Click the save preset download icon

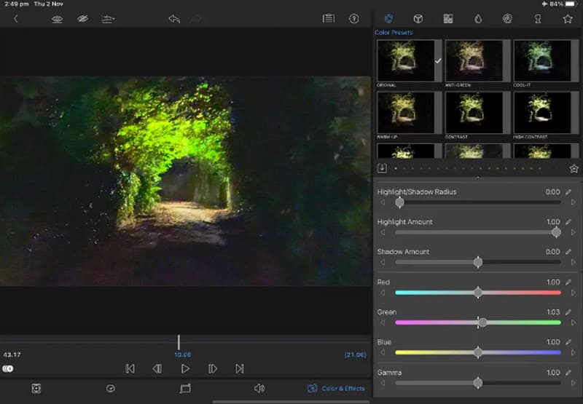click(383, 168)
